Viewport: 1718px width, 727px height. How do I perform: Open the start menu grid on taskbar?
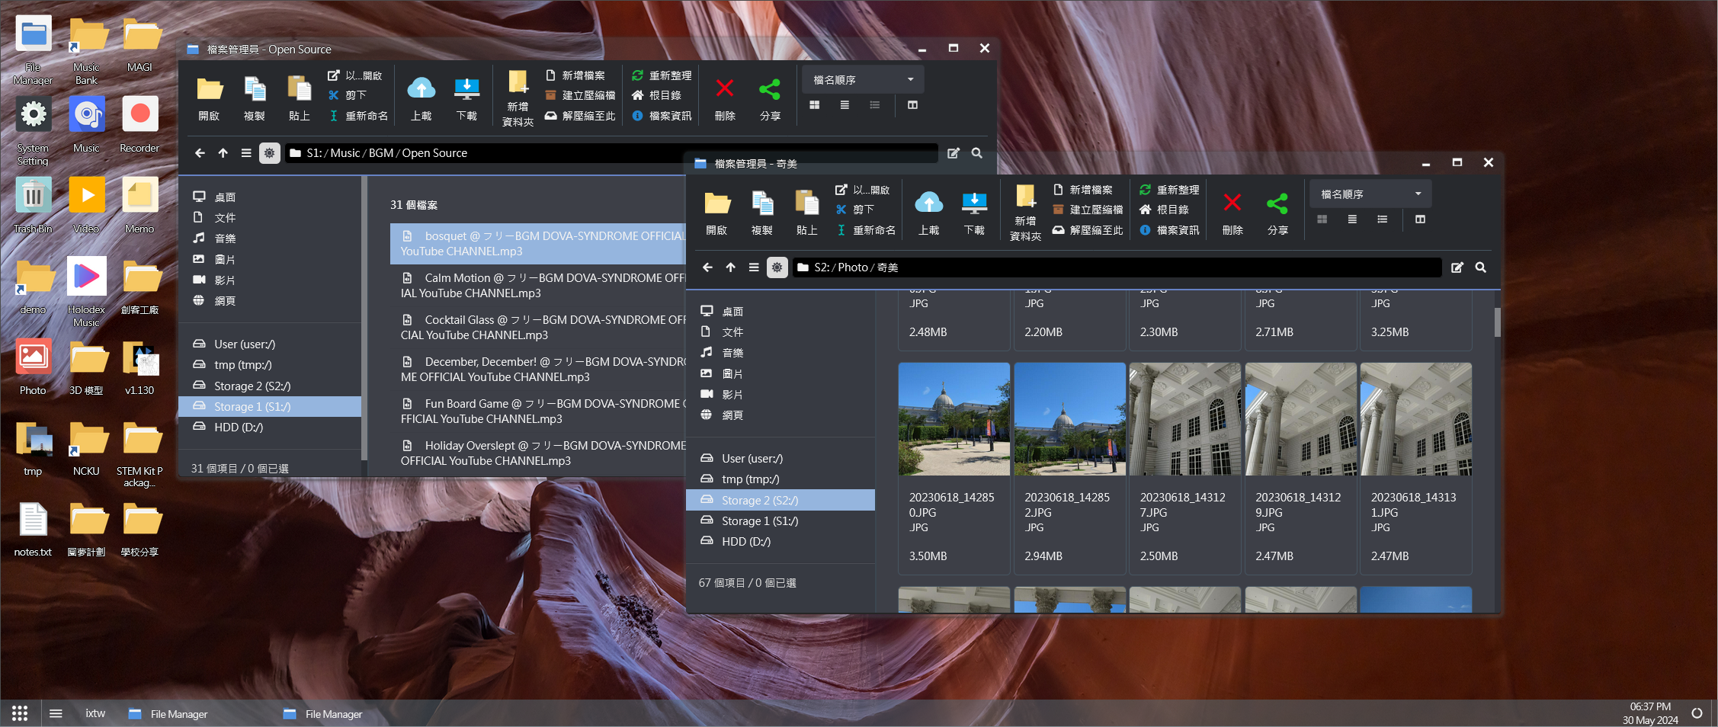[x=20, y=713]
